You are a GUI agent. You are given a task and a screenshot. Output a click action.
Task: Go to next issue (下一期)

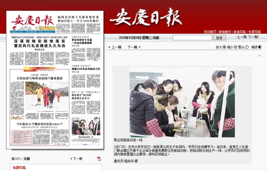[254, 37]
